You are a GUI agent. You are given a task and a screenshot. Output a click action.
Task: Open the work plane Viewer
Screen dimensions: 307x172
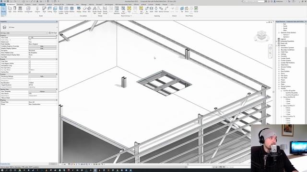point(196,10)
